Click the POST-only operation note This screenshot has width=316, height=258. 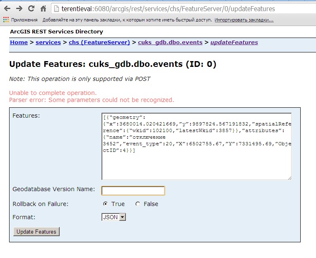pos(80,79)
